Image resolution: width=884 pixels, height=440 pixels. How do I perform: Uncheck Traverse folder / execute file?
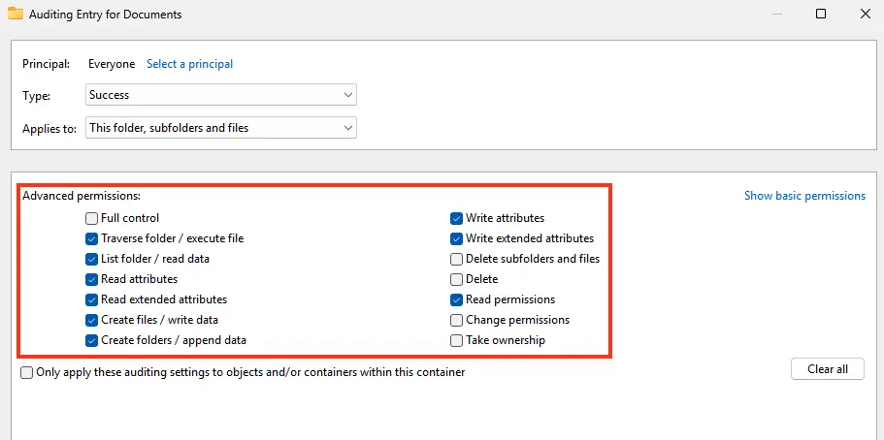click(x=92, y=238)
